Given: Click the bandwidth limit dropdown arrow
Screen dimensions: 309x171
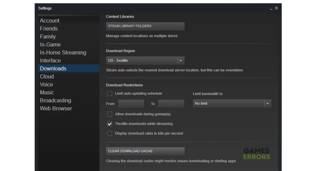Looking at the screenshot, I should 267,104.
